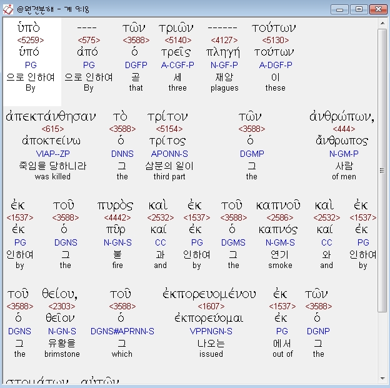Click the scrollbar down arrow
Screen dimensions: 390x388
tap(382, 379)
